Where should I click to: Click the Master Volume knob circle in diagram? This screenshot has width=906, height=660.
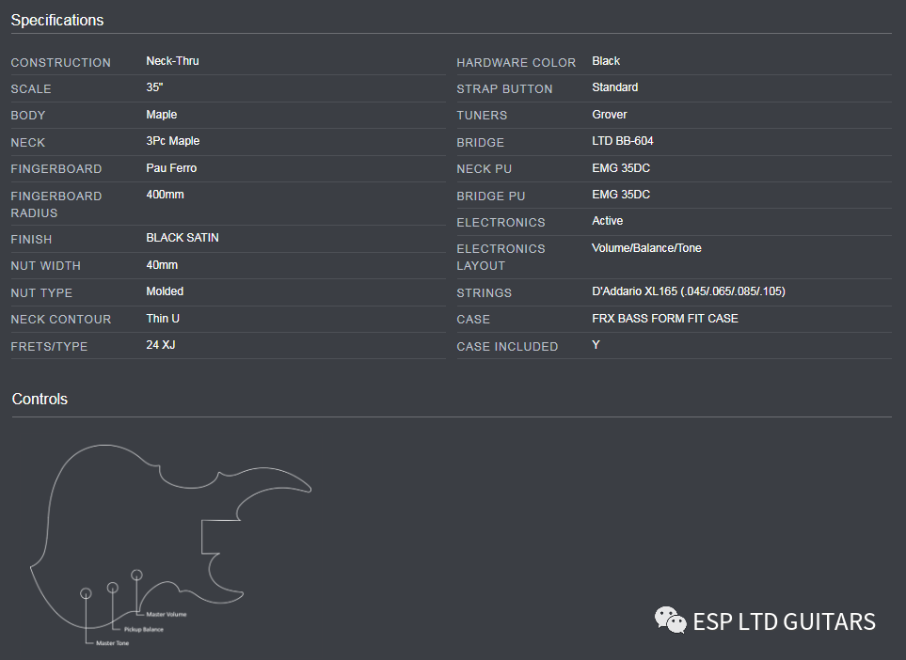click(x=136, y=574)
